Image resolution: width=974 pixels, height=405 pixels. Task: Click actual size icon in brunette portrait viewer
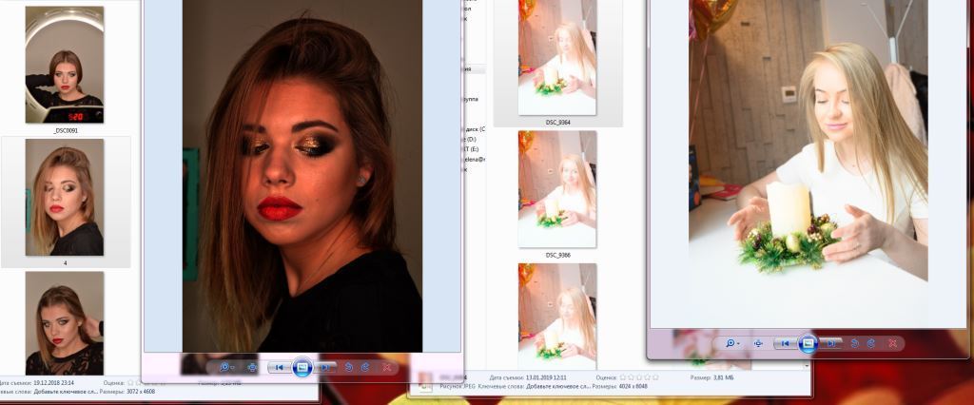pos(252,367)
